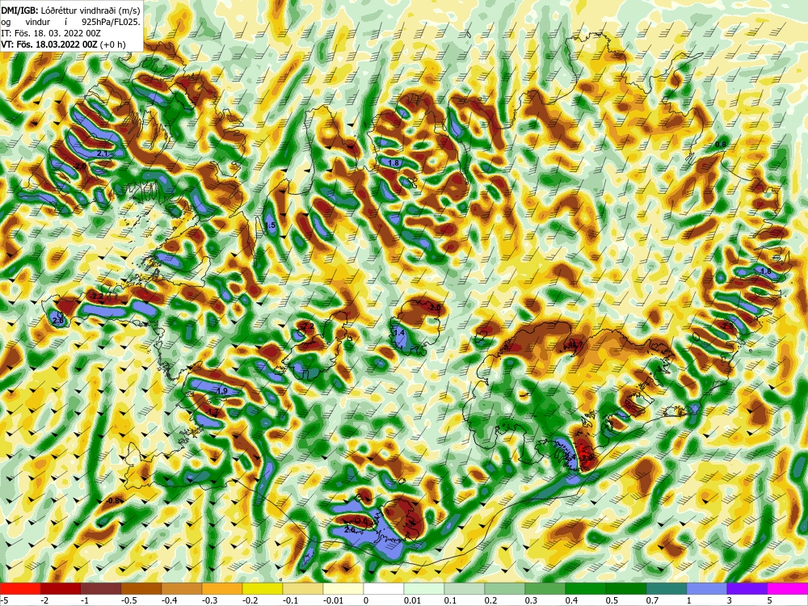
Task: Select the blue legend swatch between 1 and 3
Action: tap(707, 588)
